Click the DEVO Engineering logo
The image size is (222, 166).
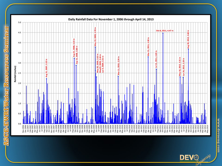[x=194, y=159]
